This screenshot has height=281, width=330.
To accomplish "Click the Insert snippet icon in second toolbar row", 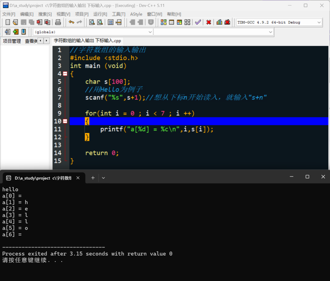I will (x=7, y=32).
